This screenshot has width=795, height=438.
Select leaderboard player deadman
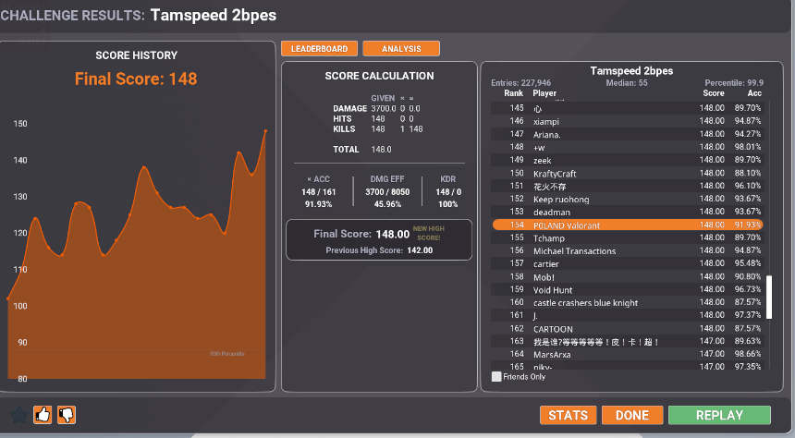628,212
